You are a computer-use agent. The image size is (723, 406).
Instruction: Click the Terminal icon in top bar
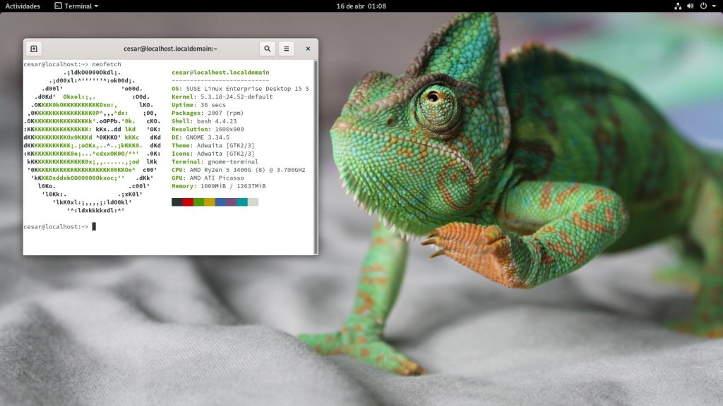58,6
